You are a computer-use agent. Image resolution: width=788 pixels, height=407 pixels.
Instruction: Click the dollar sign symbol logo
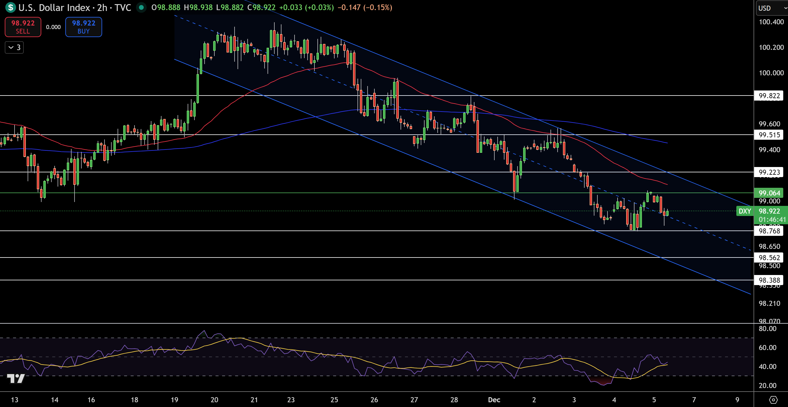coord(10,8)
